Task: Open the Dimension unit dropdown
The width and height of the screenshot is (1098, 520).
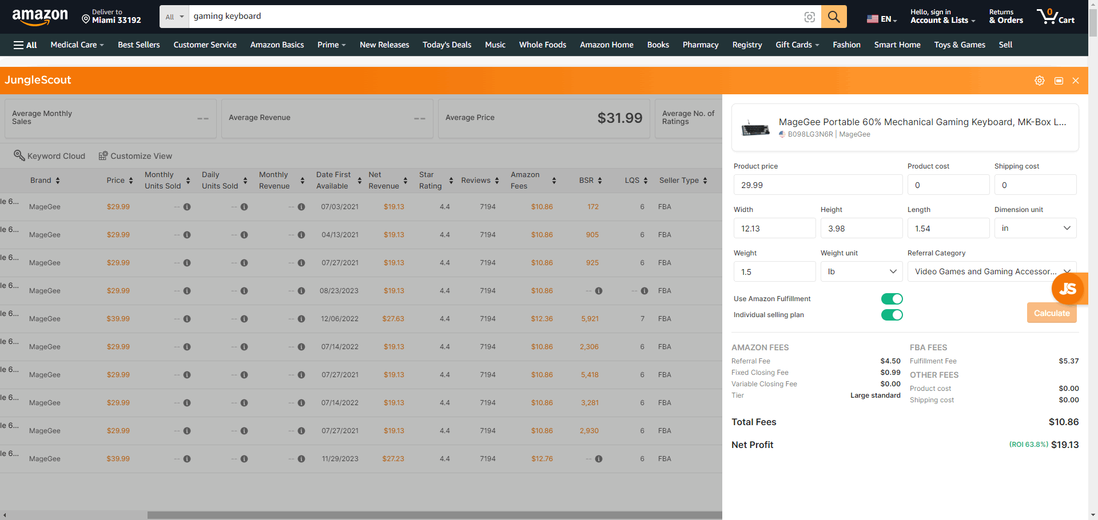Action: [1036, 228]
